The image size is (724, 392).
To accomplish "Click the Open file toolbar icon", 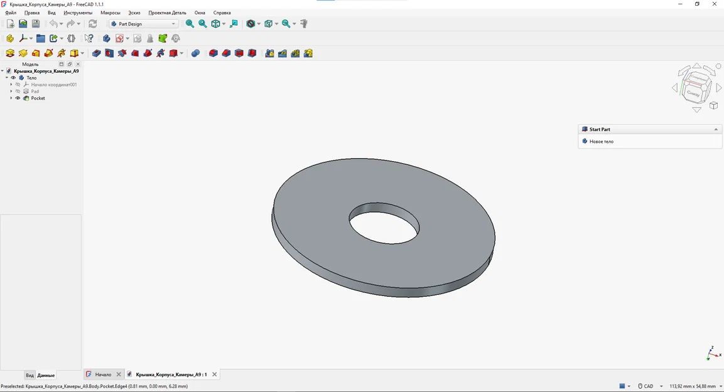I will tap(23, 24).
